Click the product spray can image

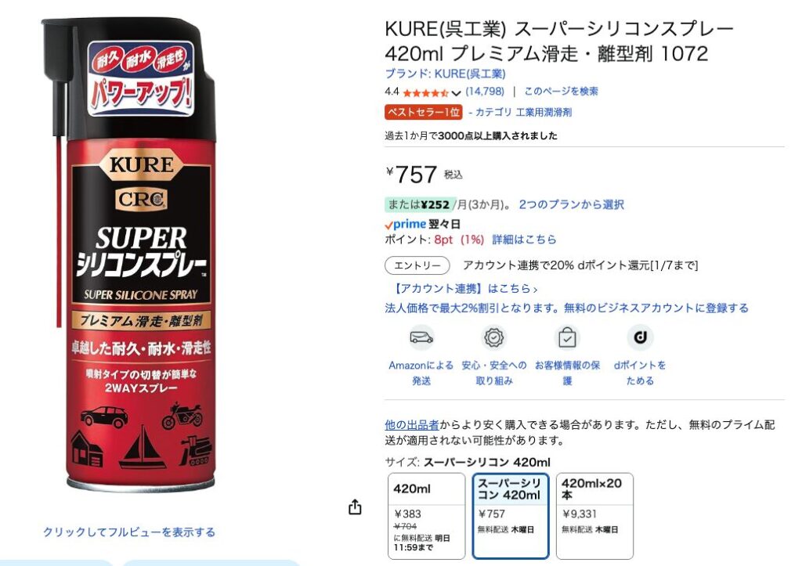(x=137, y=254)
